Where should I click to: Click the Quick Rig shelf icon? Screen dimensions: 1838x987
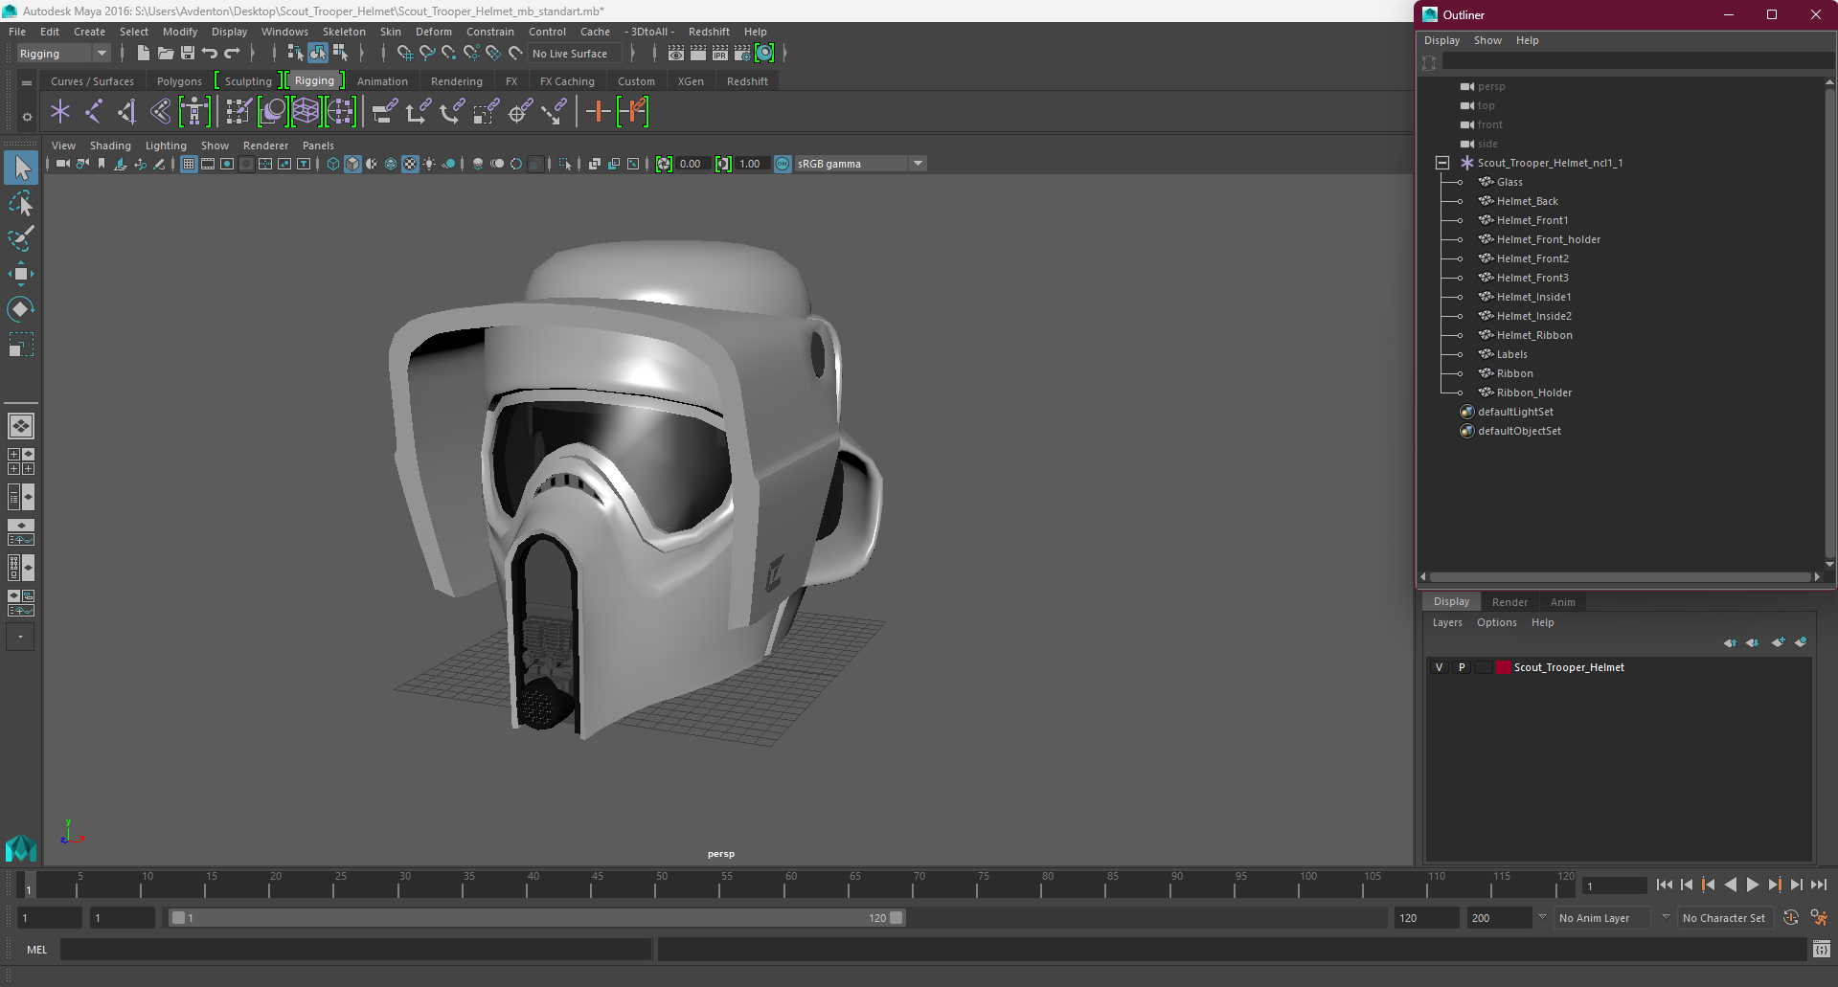[194, 112]
